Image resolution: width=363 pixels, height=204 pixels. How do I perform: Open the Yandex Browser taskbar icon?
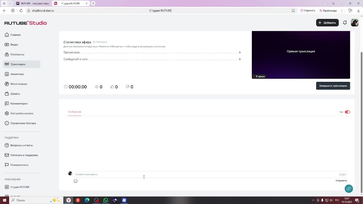(x=69, y=200)
